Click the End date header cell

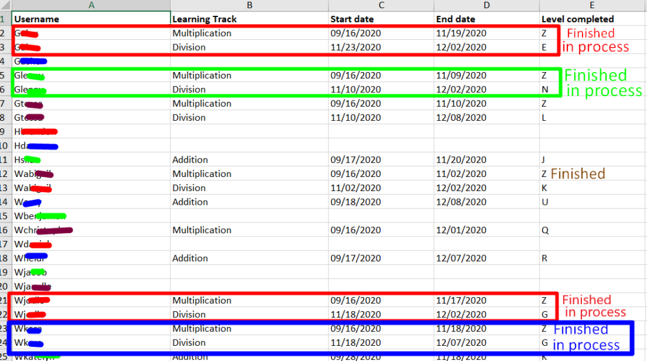click(x=487, y=18)
